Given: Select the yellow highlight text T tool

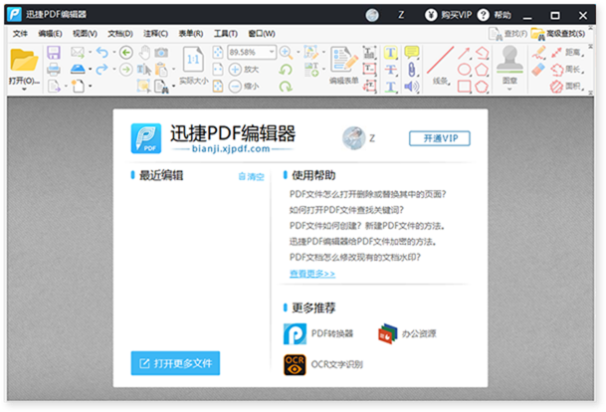Looking at the screenshot, I should pyautogui.click(x=391, y=52).
